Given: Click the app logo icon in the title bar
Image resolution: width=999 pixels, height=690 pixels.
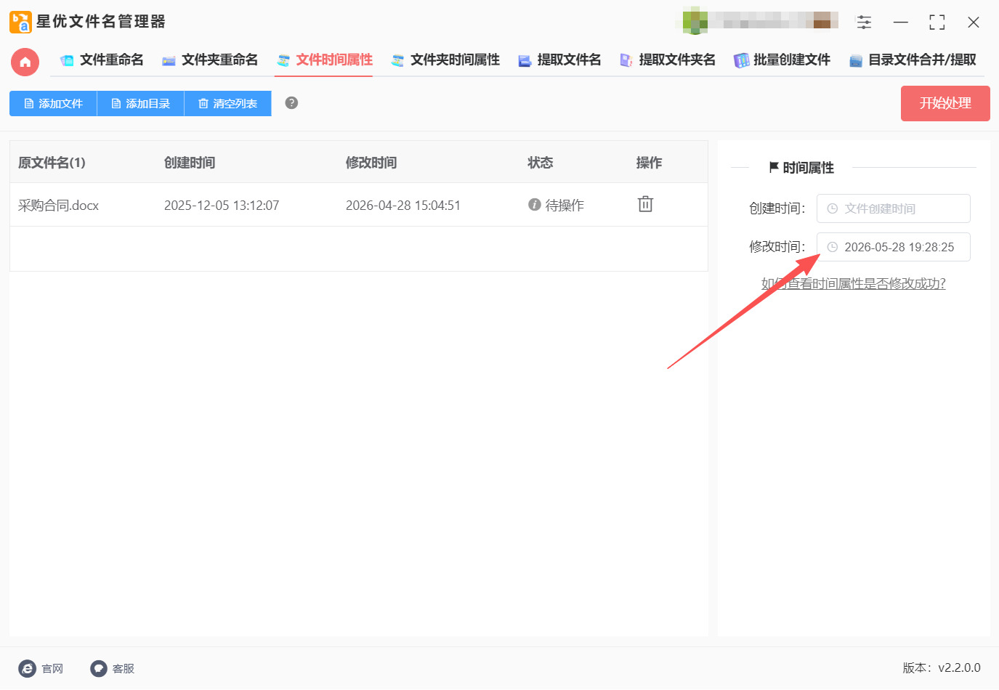Looking at the screenshot, I should 20,22.
